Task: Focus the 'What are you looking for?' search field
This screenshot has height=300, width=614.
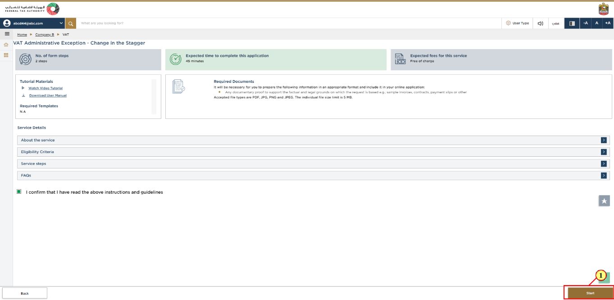Action: pos(288,23)
